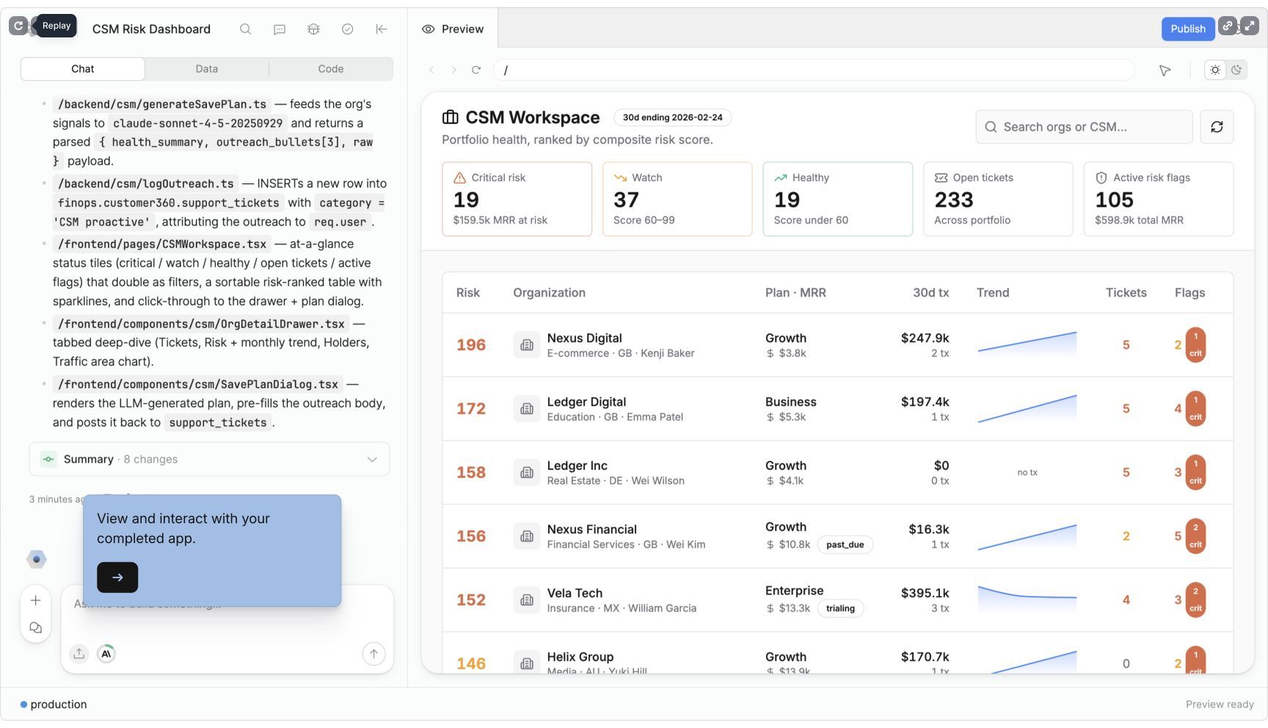Sort table by Plan · MRR column
Image resolution: width=1268 pixels, height=728 pixels.
pos(795,293)
